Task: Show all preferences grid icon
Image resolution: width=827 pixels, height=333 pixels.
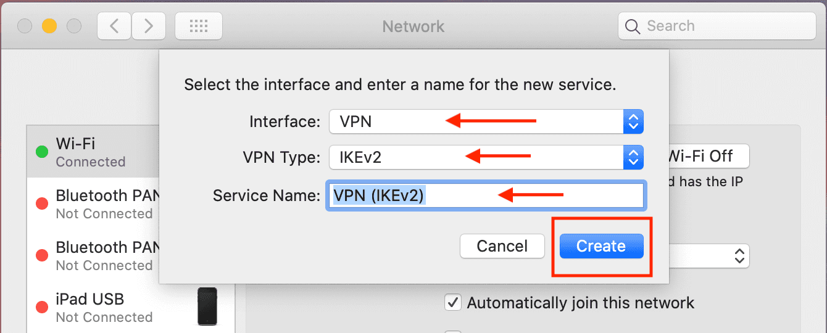Action: pyautogui.click(x=199, y=26)
